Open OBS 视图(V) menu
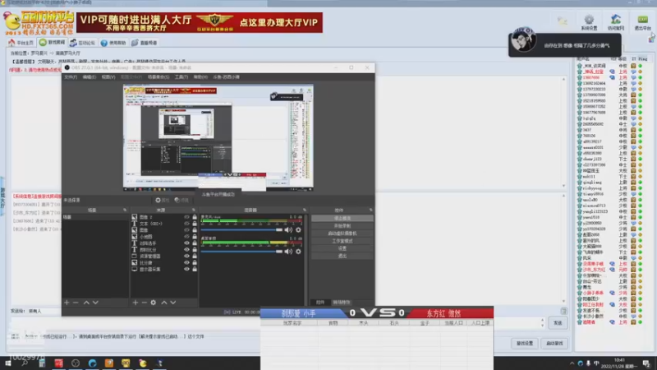Screen dimensions: 657x370 pos(108,77)
